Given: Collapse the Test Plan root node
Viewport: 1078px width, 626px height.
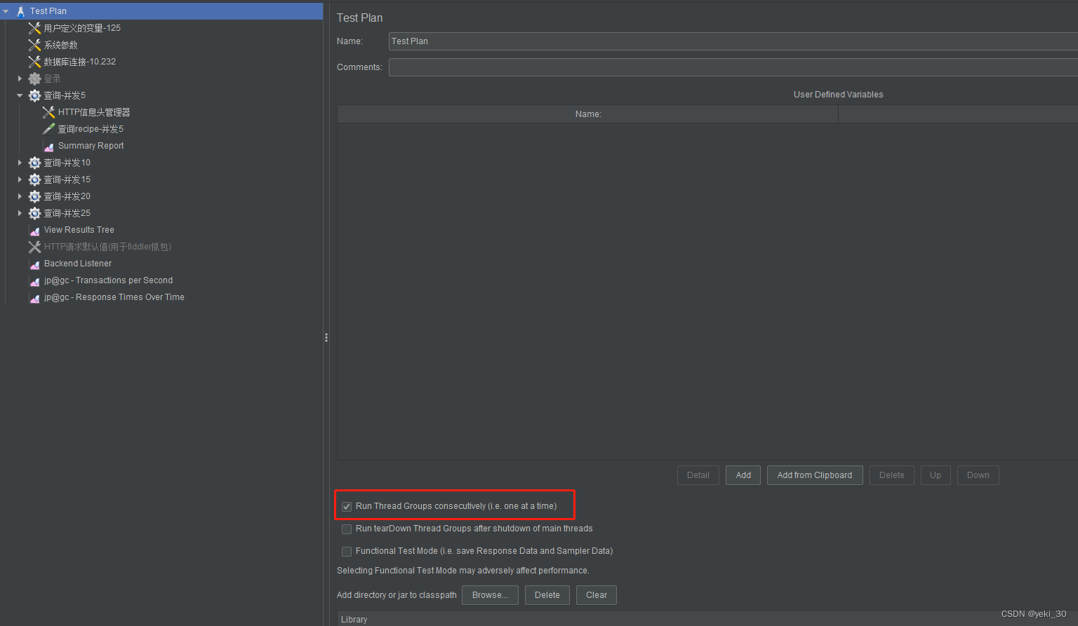Looking at the screenshot, I should coord(6,11).
